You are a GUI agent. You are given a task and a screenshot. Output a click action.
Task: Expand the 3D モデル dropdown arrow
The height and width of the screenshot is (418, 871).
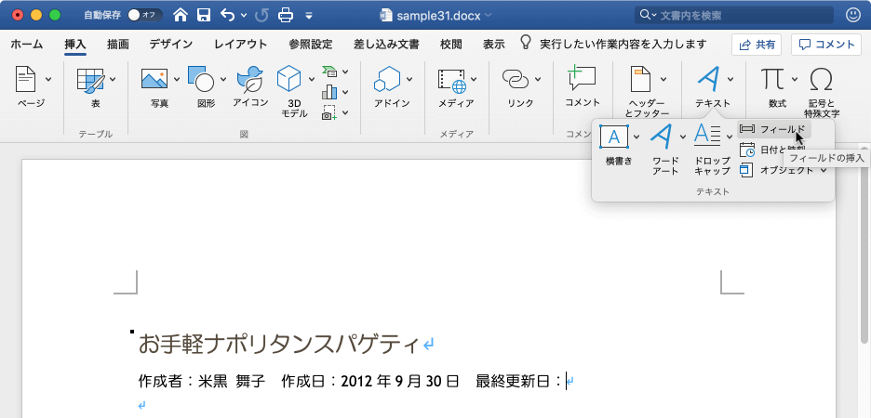311,79
